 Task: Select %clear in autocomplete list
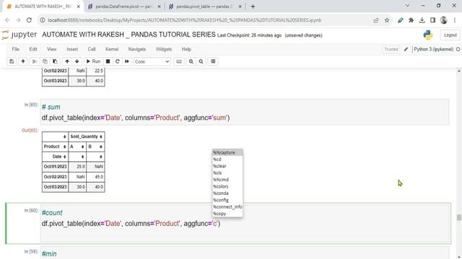point(227,166)
